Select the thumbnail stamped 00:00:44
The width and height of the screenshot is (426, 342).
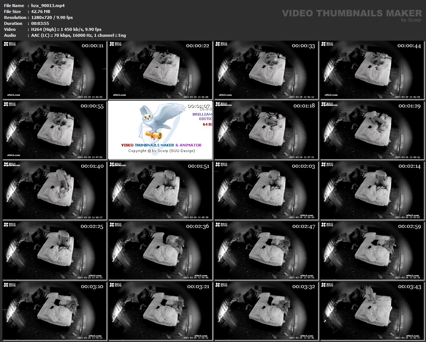pos(372,70)
